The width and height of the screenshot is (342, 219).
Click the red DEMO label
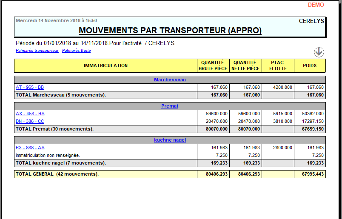tap(316, 5)
